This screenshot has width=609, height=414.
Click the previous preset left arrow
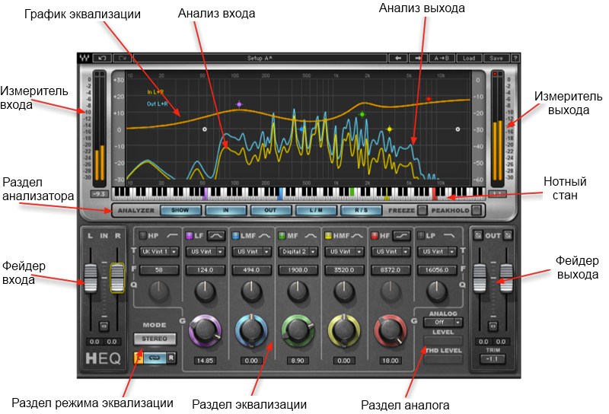pos(398,58)
